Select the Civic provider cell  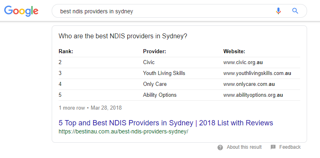pyautogui.click(x=149, y=62)
